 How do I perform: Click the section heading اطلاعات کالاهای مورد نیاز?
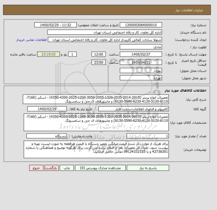click(x=185, y=90)
